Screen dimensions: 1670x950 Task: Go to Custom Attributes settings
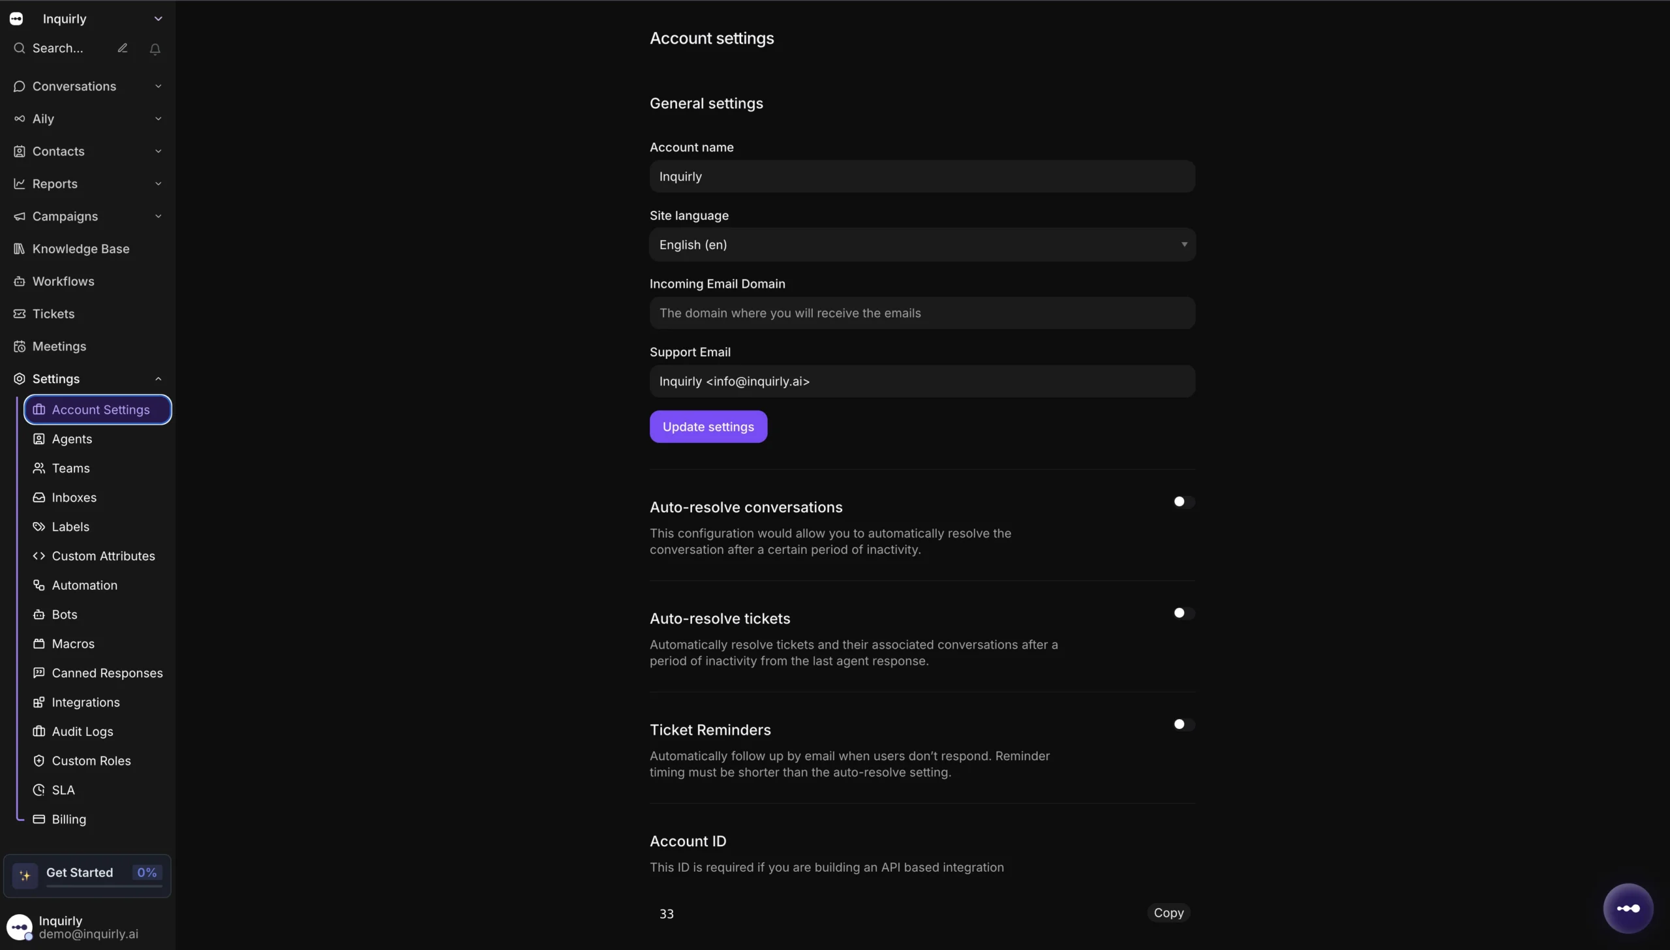click(98, 556)
